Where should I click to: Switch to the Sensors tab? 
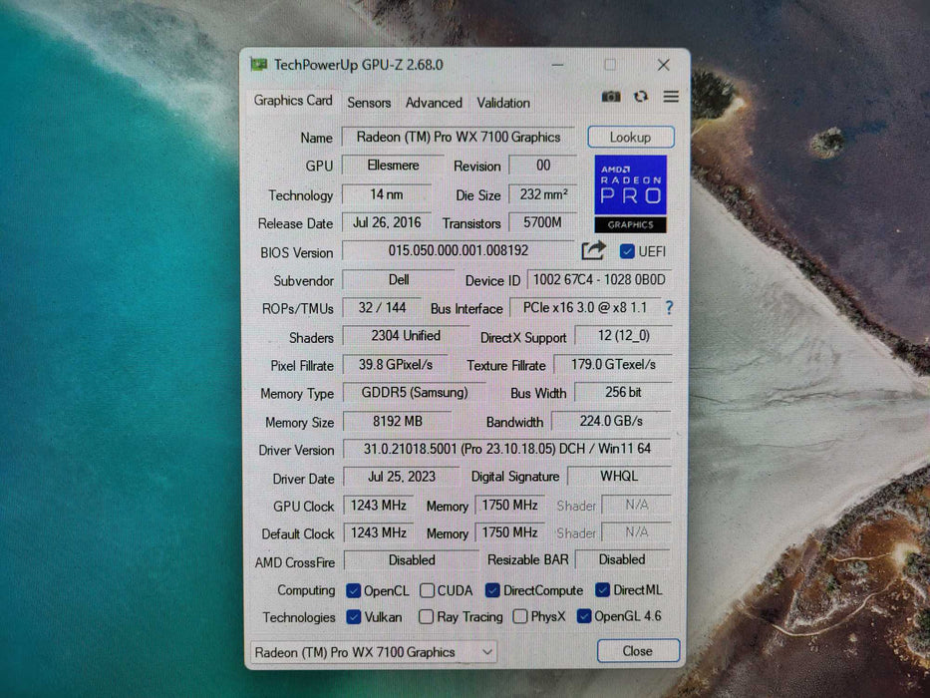point(369,103)
